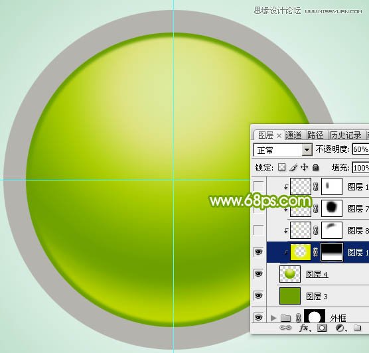The image size is (369, 353).
Task: Create a new group with folder button
Action: click(x=357, y=328)
